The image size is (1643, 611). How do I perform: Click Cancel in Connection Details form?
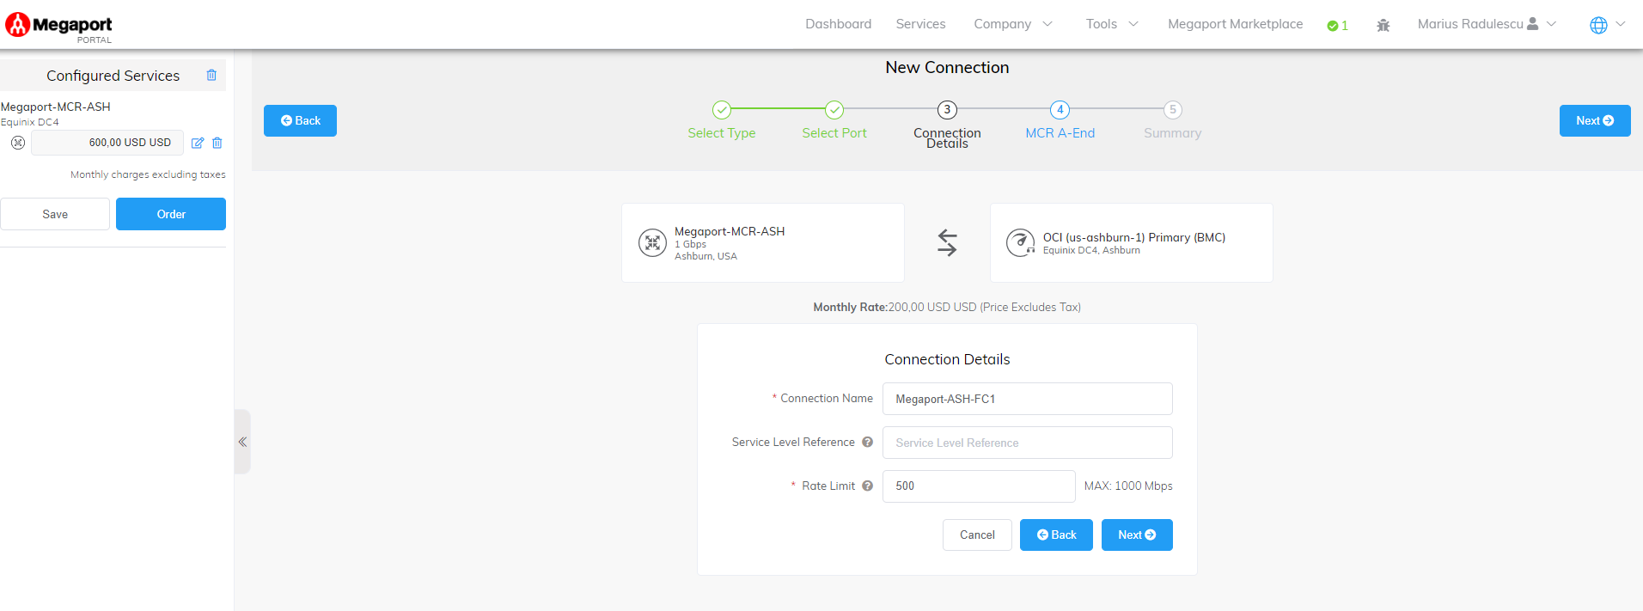[977, 535]
